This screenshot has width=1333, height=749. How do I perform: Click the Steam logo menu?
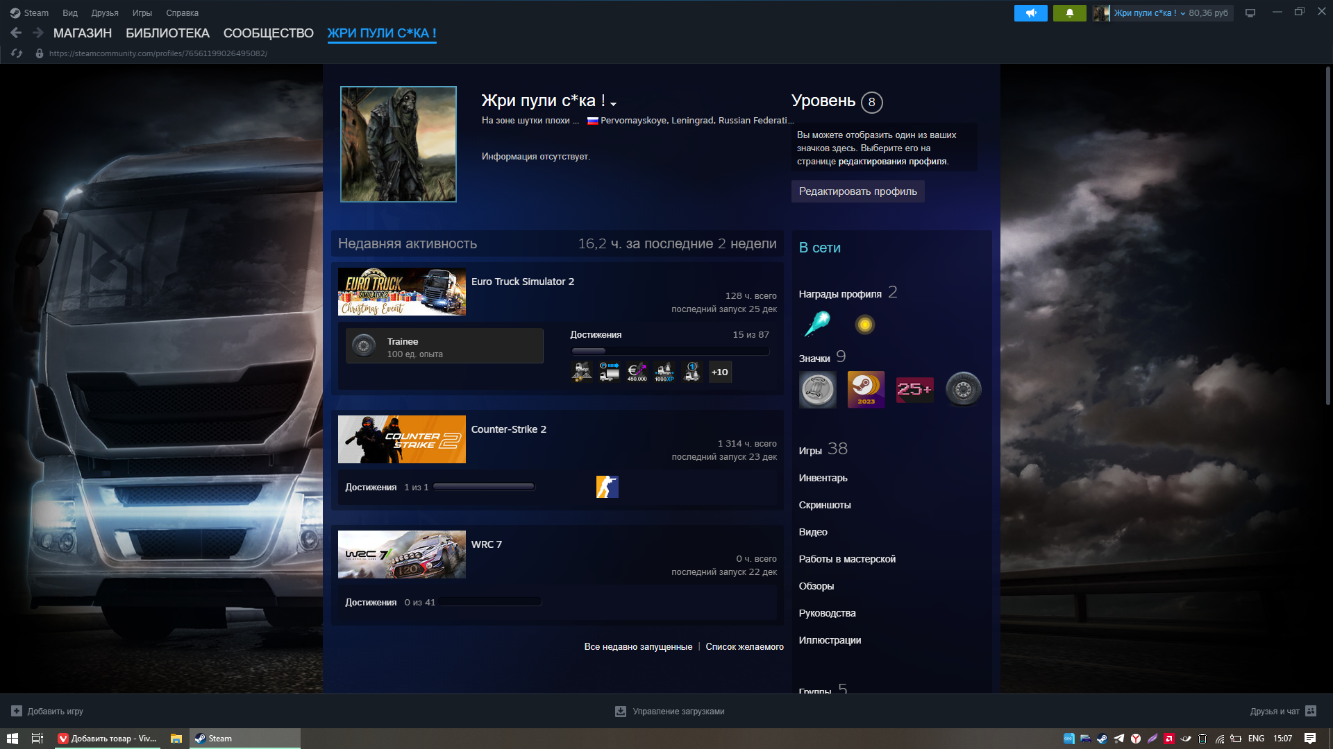coord(29,12)
